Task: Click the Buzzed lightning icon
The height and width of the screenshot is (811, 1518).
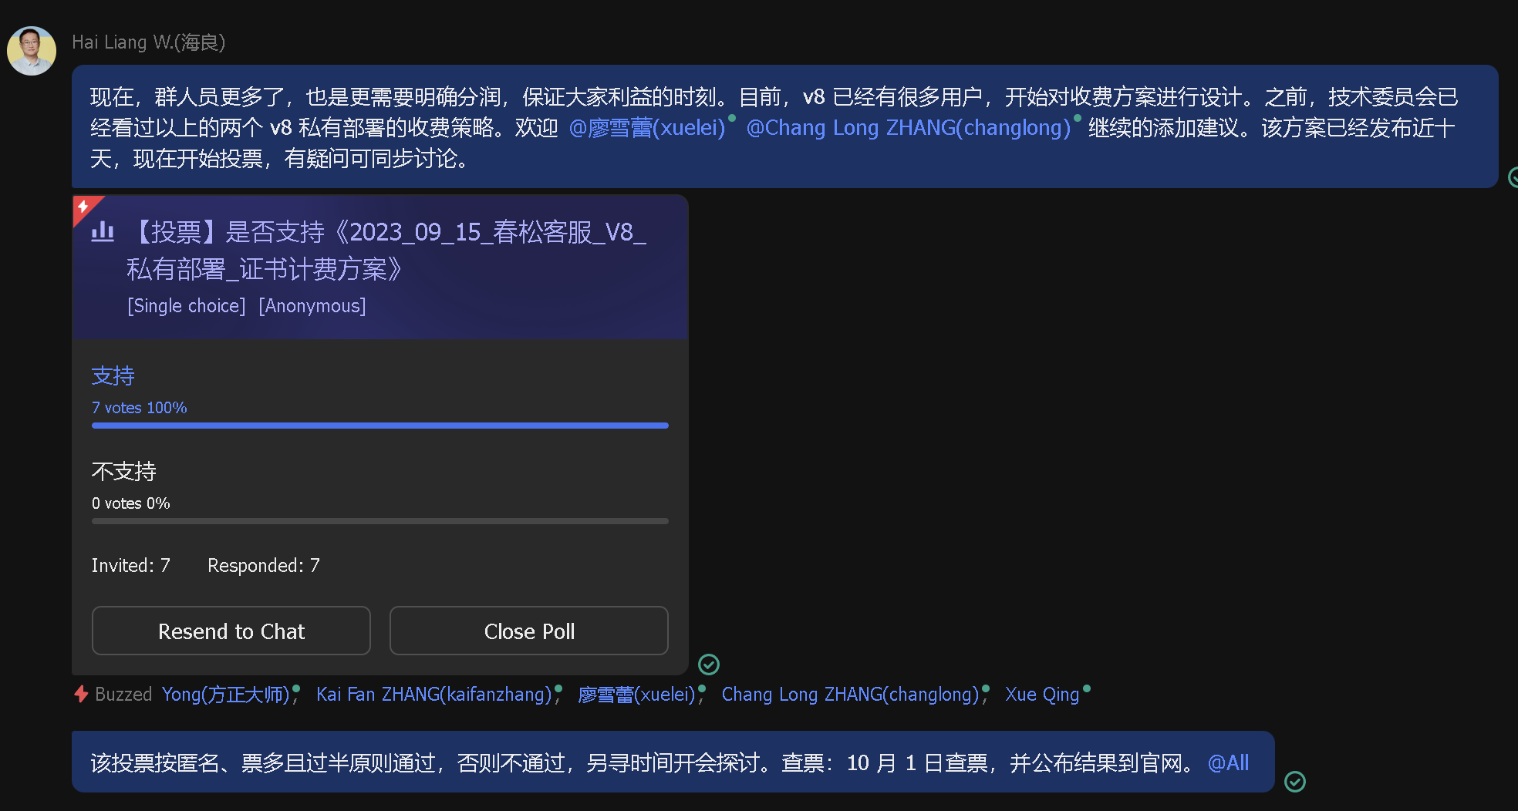Action: click(x=81, y=694)
